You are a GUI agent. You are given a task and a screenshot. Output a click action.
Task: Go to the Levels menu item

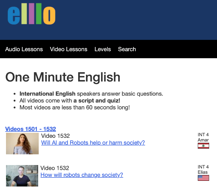coord(103,49)
